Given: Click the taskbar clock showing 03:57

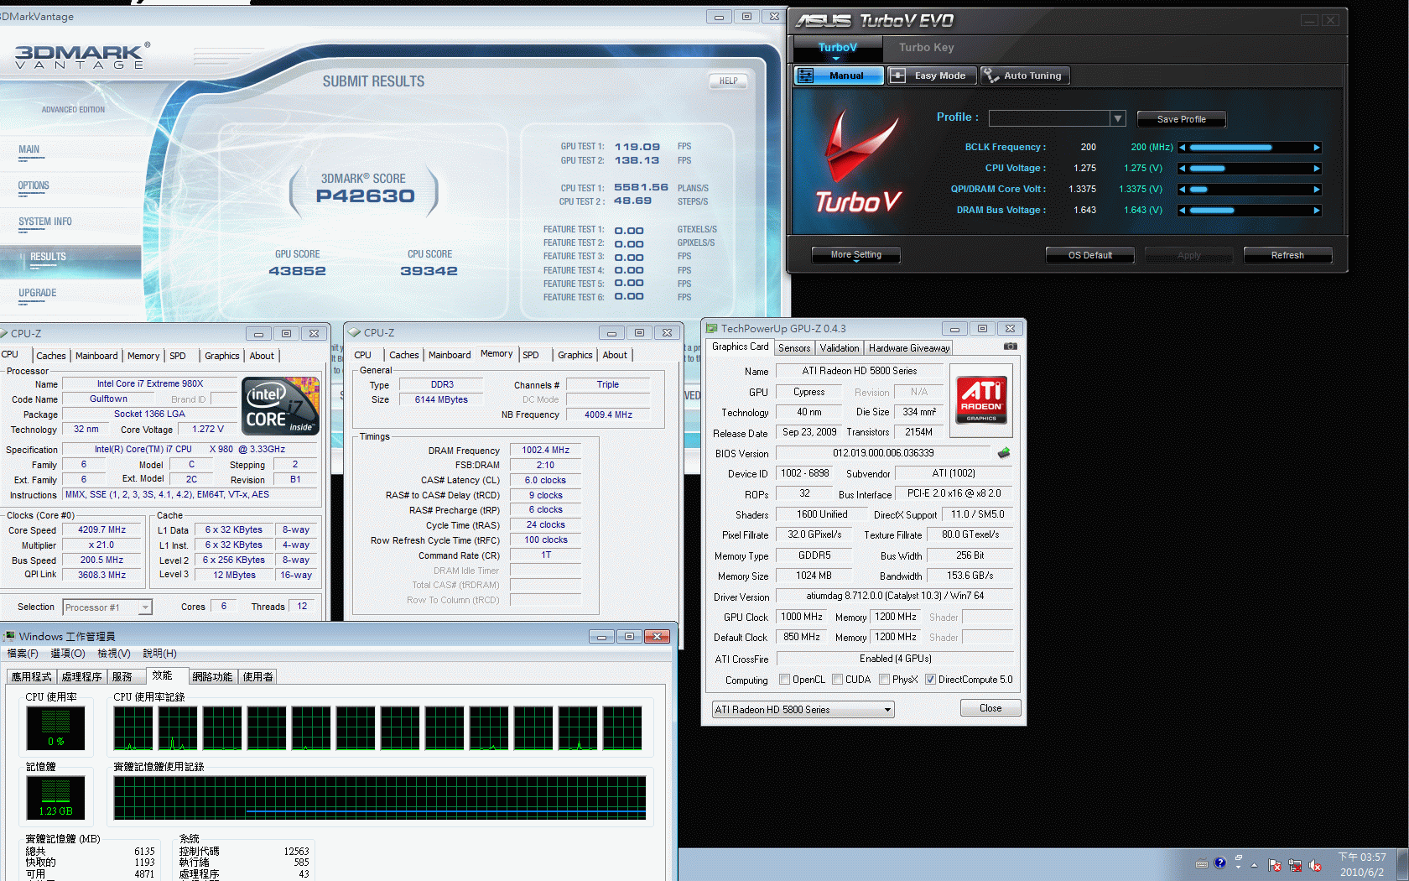Looking at the screenshot, I should tap(1362, 865).
